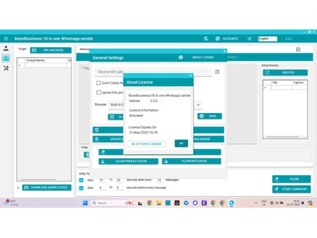Image resolution: width=317 pixels, height=238 pixels.
Task: Click the Caption column header in attachments
Action: 299,83
